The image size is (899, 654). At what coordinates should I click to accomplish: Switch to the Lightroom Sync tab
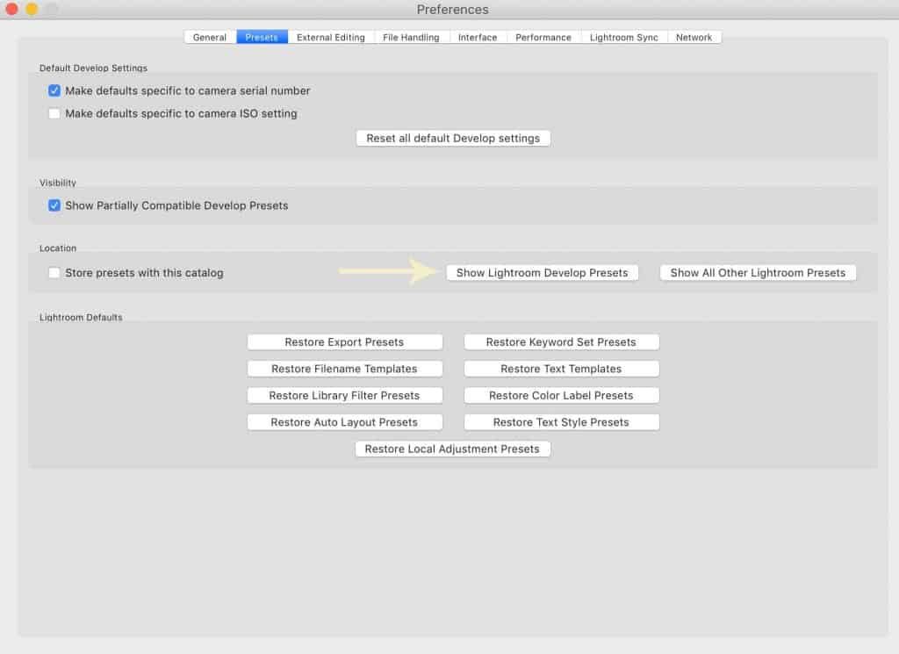(624, 37)
